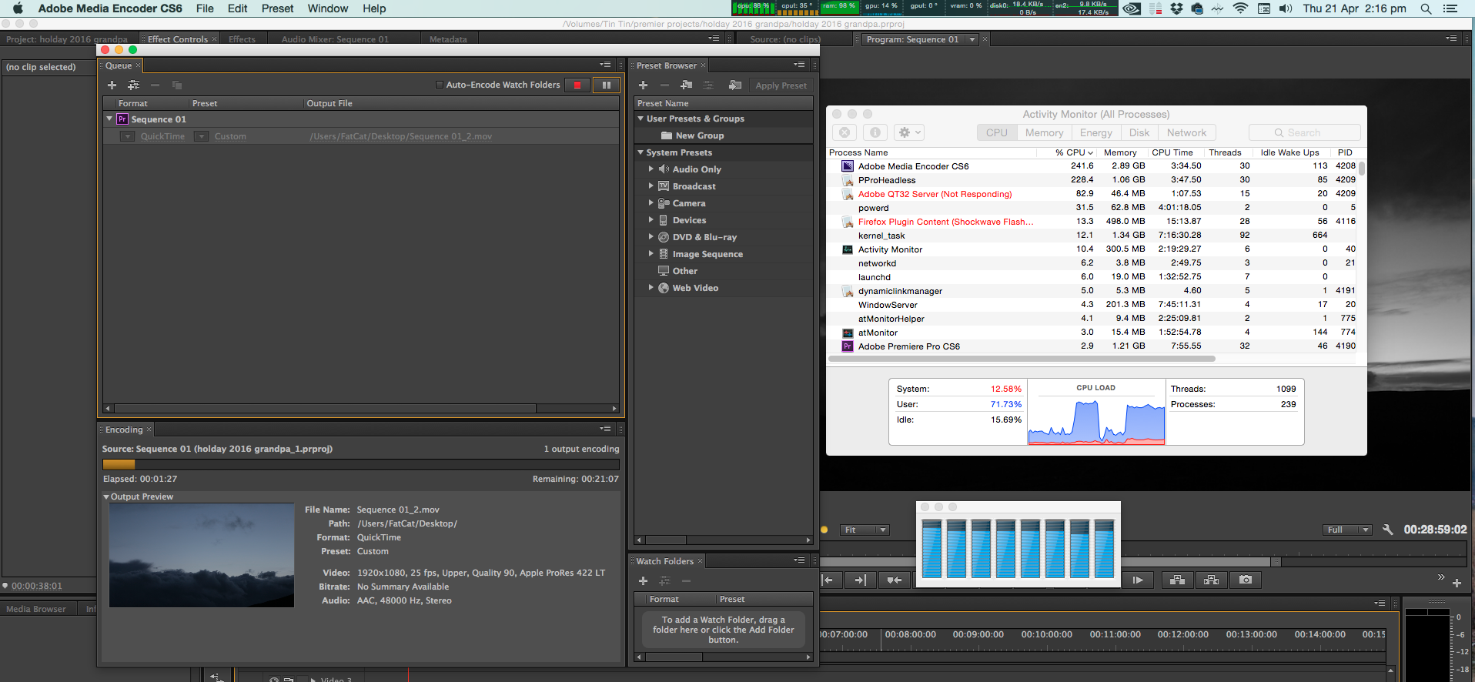Screen dimensions: 1475x682
Task: Open Program monitor wrench settings
Action: click(1387, 530)
